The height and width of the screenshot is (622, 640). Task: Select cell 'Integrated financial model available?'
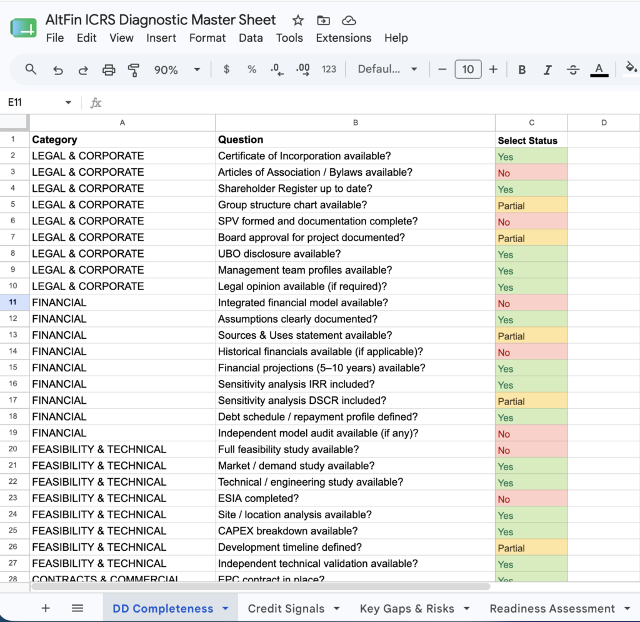click(355, 303)
